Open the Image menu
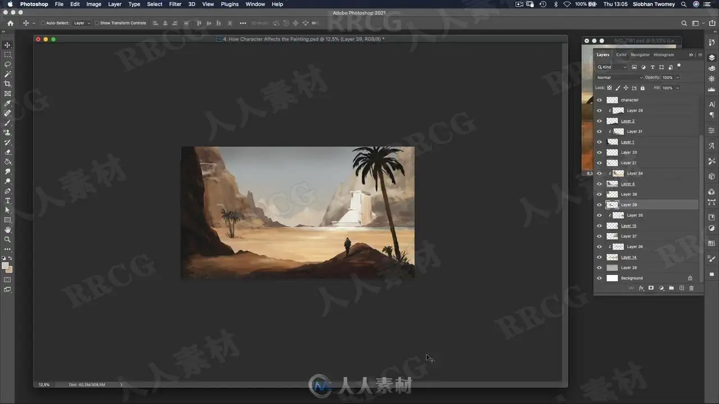This screenshot has height=404, width=719. (x=94, y=4)
